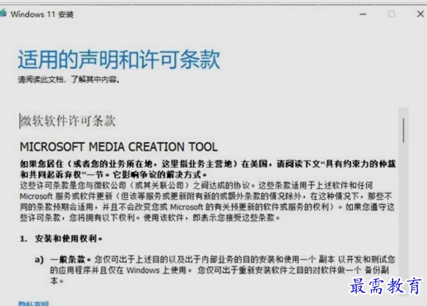
Task: Click section heading 1. 安装和使用权利
Action: pyautogui.click(x=61, y=239)
